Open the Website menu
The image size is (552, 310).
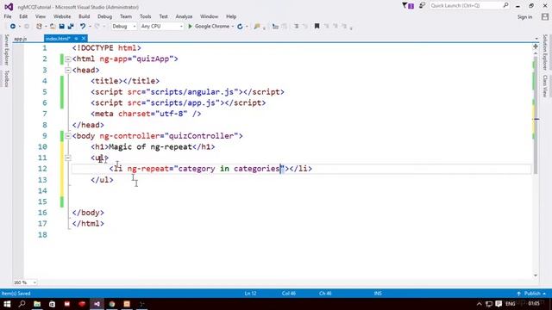[62, 16]
